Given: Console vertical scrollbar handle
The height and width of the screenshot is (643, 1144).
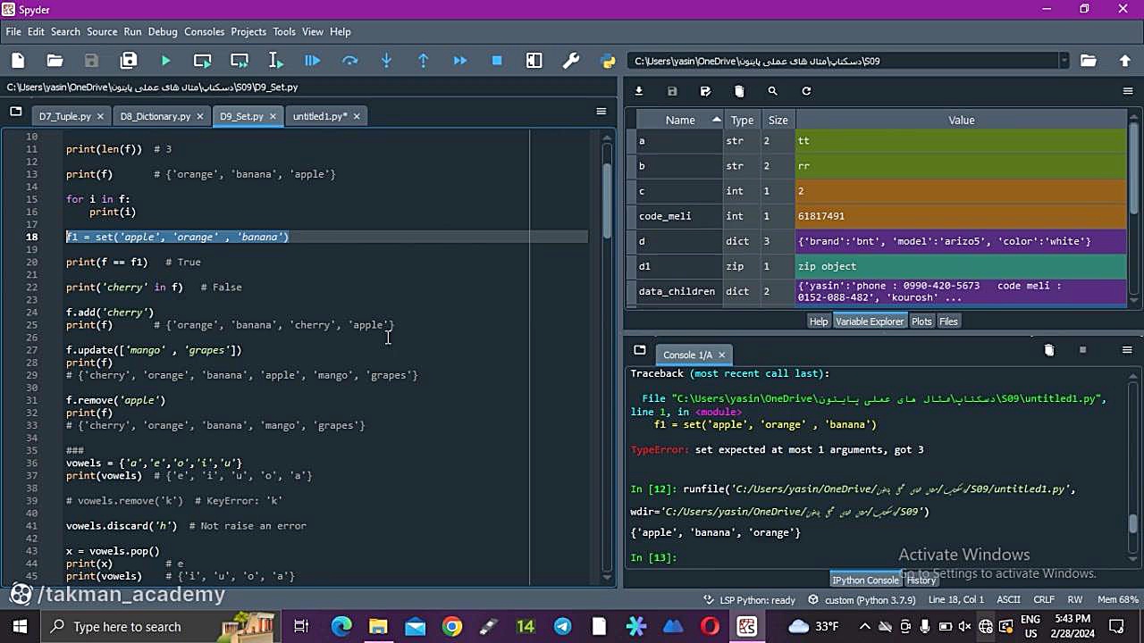Looking at the screenshot, I should click(x=1133, y=523).
